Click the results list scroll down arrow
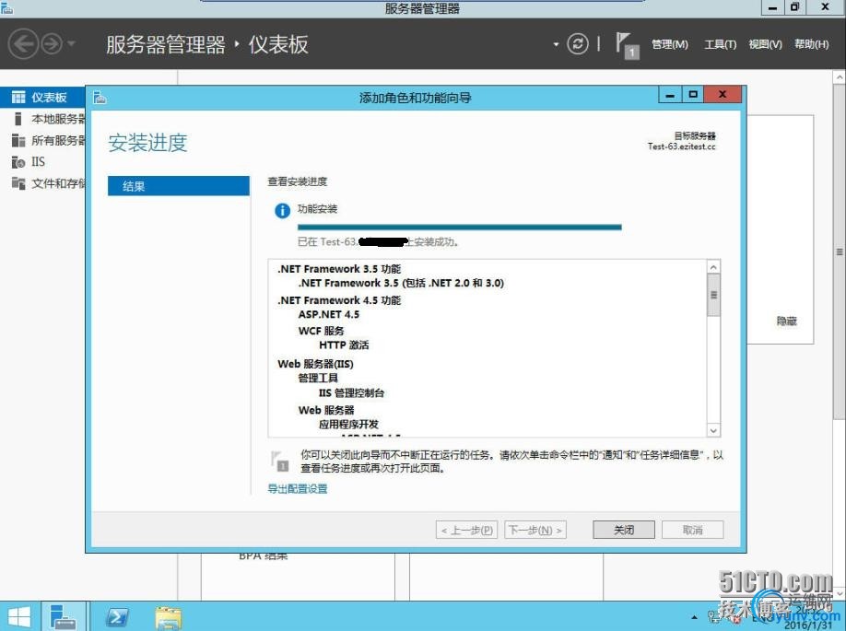This screenshot has height=631, width=846. (713, 430)
